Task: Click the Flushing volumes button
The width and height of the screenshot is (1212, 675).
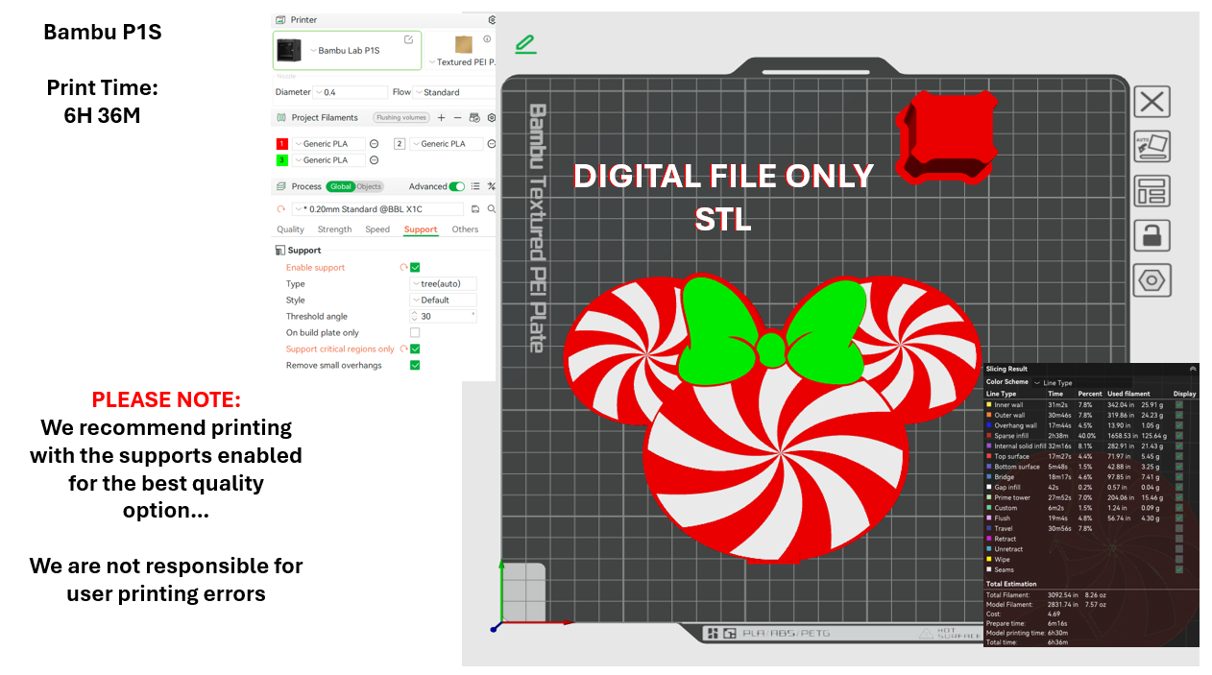Action: pyautogui.click(x=401, y=118)
